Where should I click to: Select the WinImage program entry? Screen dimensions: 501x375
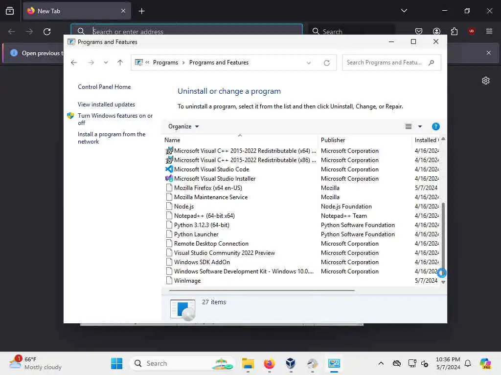pyautogui.click(x=301, y=281)
